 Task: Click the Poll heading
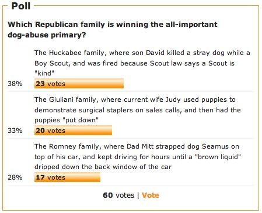click(x=21, y=6)
